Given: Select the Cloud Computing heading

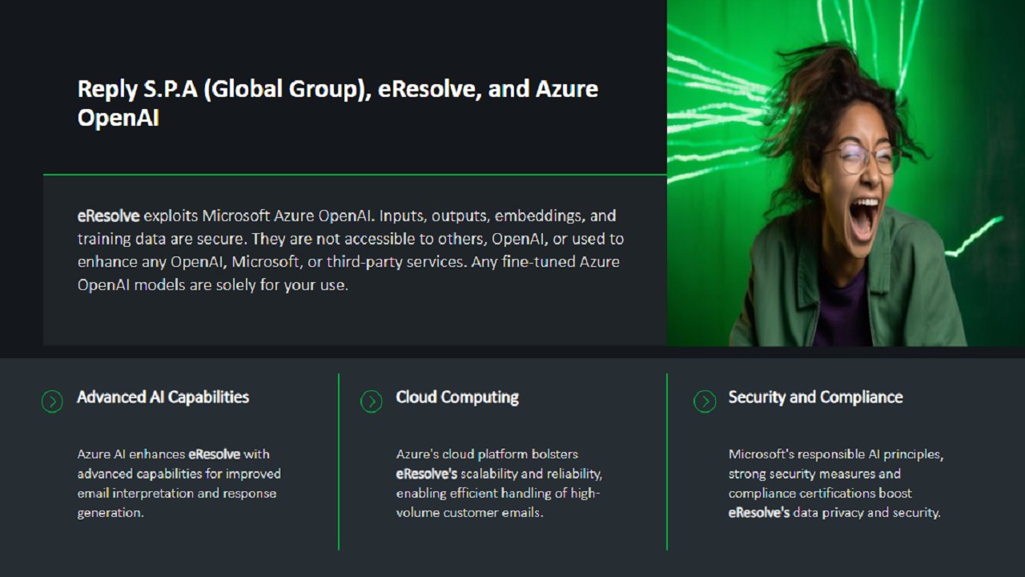Looking at the screenshot, I should [x=457, y=397].
